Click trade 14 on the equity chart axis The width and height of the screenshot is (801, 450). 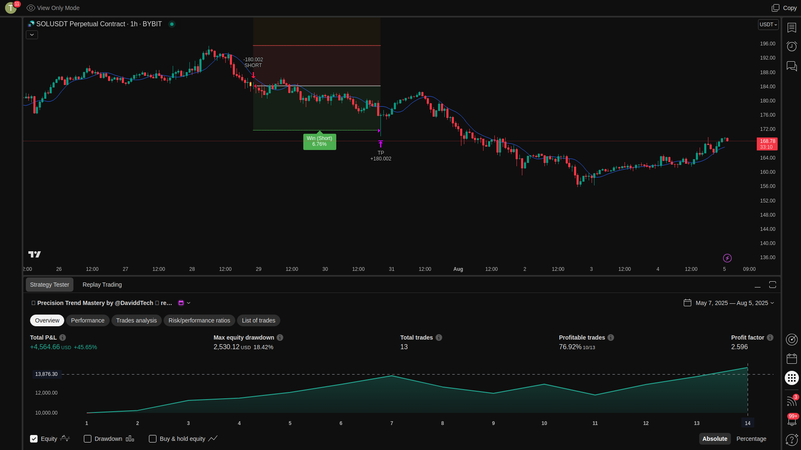pyautogui.click(x=748, y=423)
